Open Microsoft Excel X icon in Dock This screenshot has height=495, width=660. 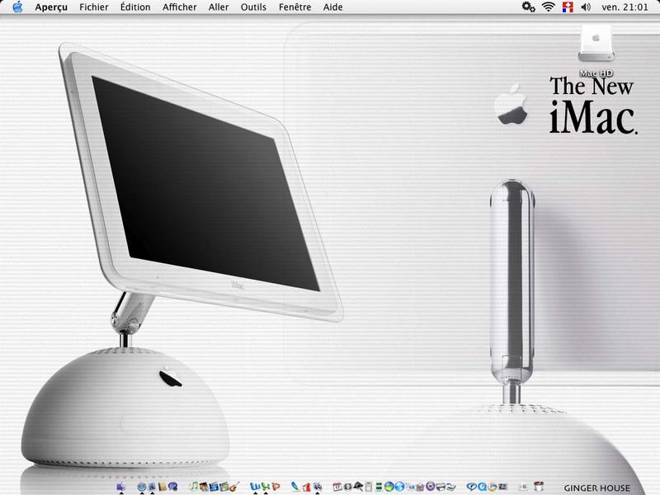click(x=266, y=487)
